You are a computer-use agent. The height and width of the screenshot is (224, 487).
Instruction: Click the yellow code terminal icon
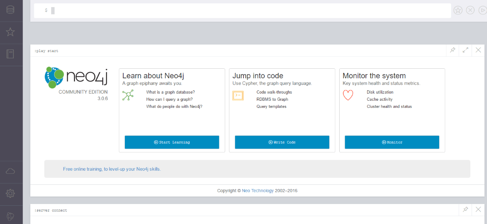[x=238, y=95]
